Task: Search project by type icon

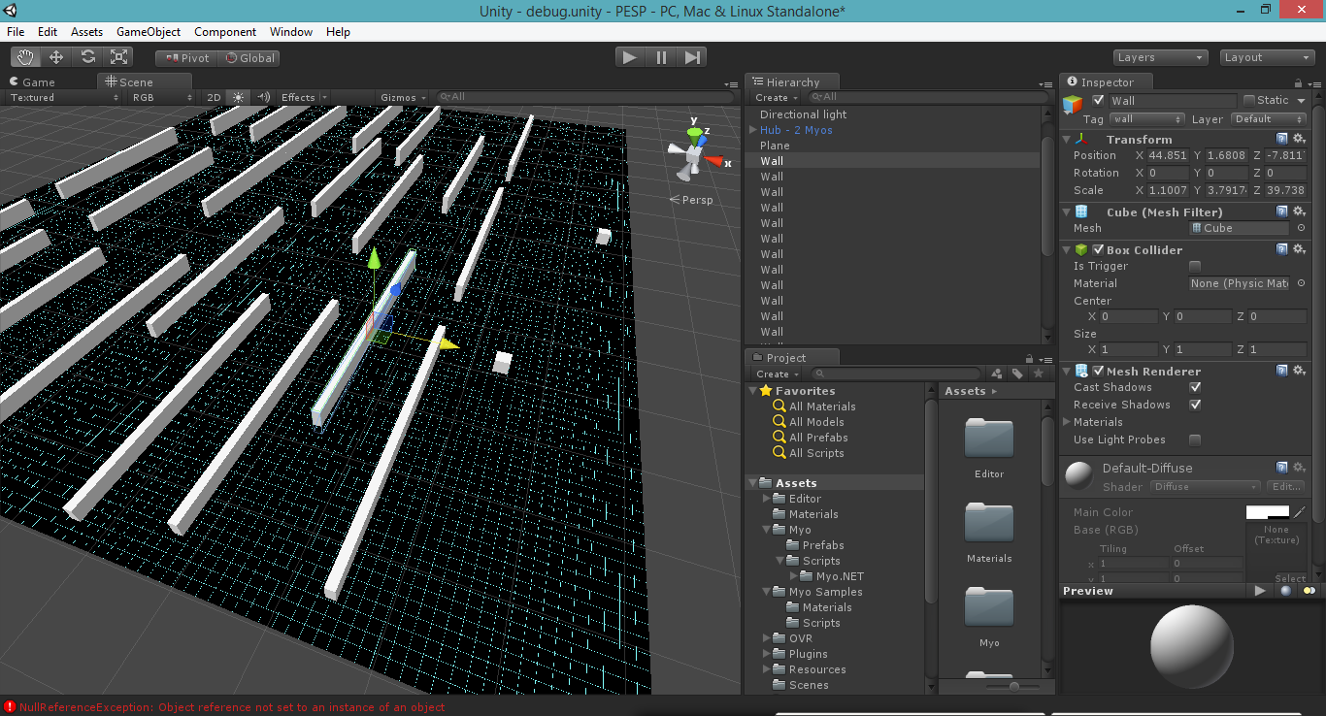Action: pos(996,374)
